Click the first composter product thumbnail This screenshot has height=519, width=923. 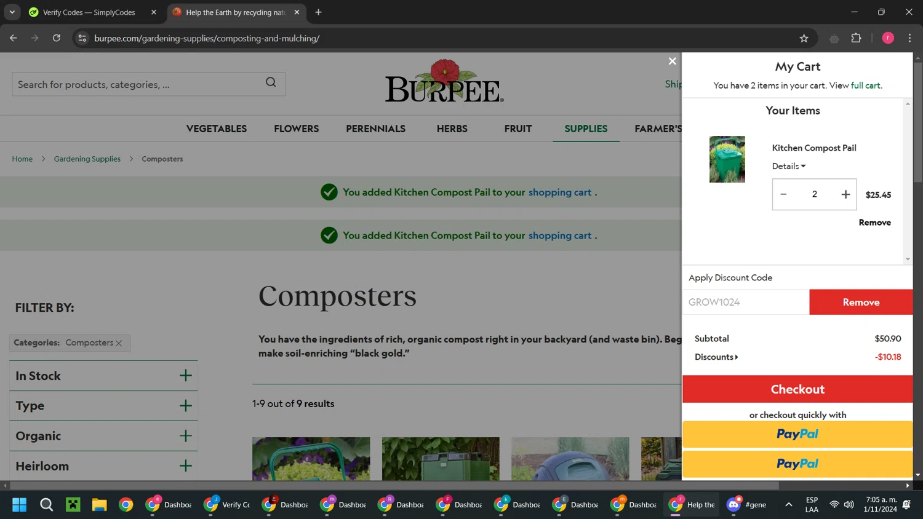pyautogui.click(x=311, y=459)
